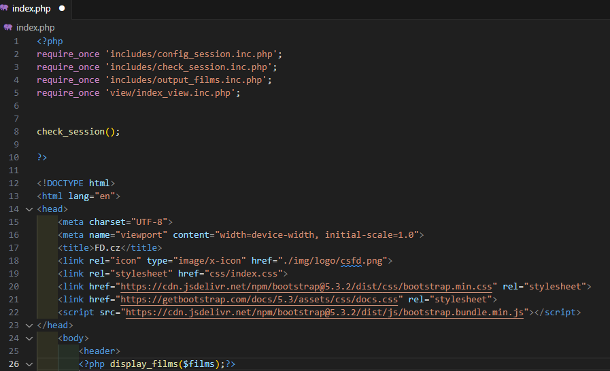The image size is (610, 371).
Task: Click the underlined csfd text in the icon path
Action: pos(354,261)
